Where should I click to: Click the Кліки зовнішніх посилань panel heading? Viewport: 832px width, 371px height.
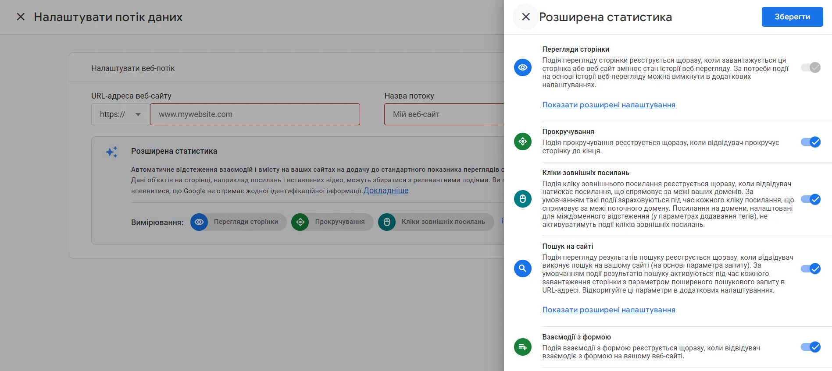click(x=586, y=173)
